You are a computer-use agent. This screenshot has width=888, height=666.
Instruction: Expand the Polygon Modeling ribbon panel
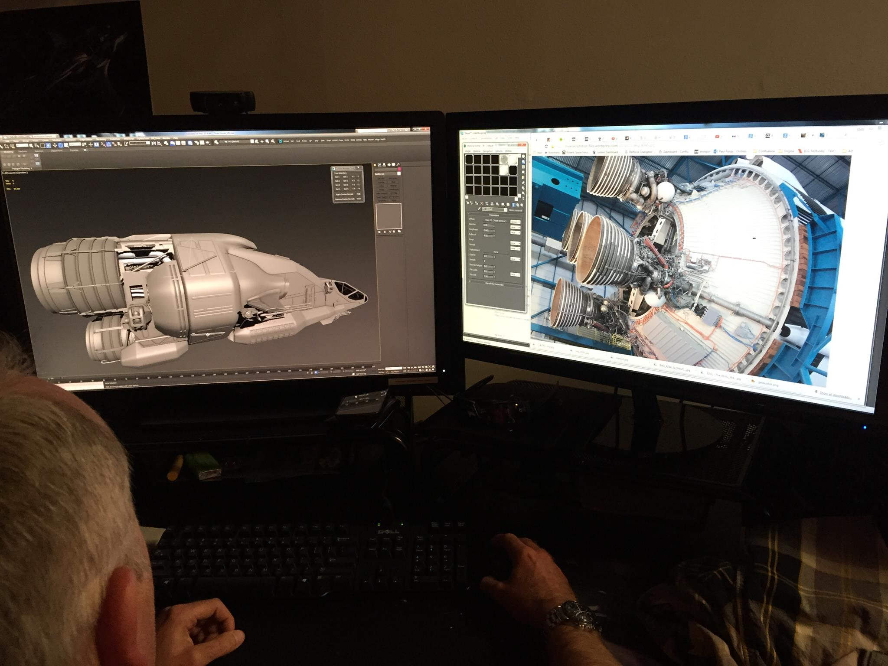22,168
